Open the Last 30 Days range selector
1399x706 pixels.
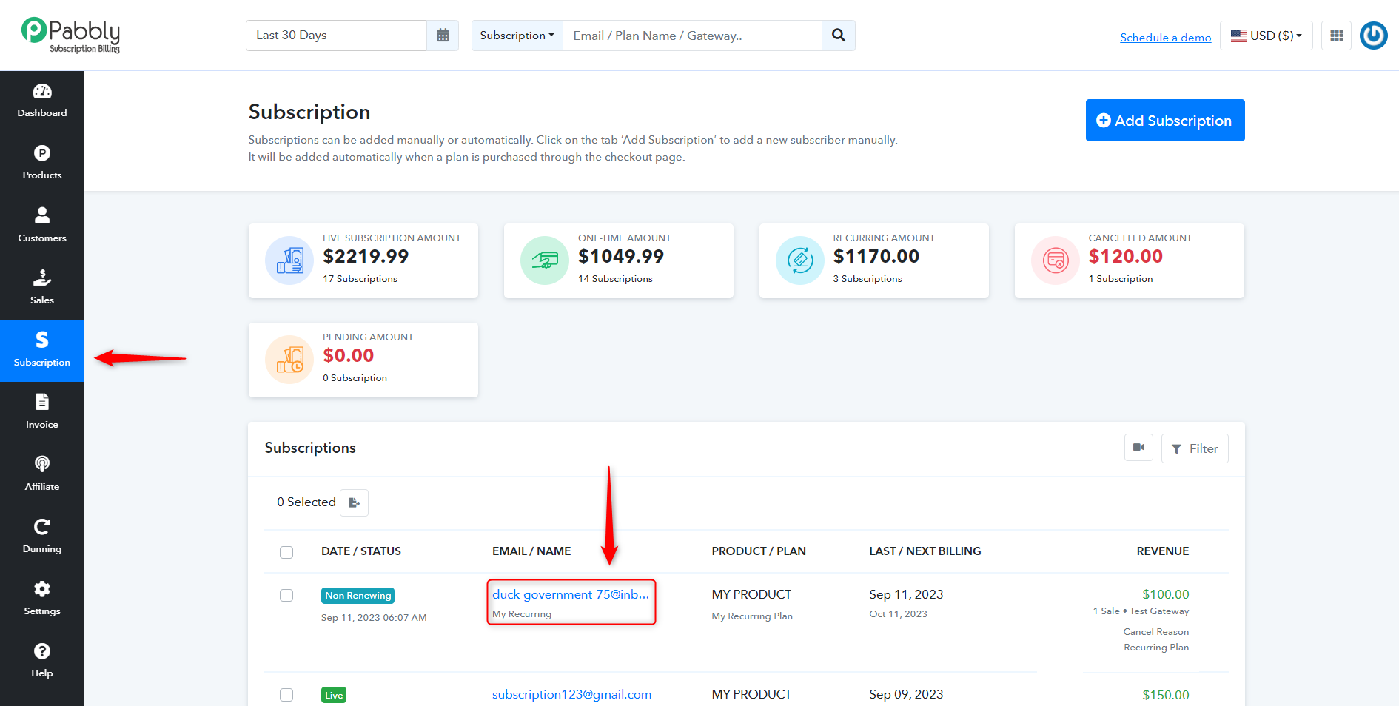tap(336, 36)
